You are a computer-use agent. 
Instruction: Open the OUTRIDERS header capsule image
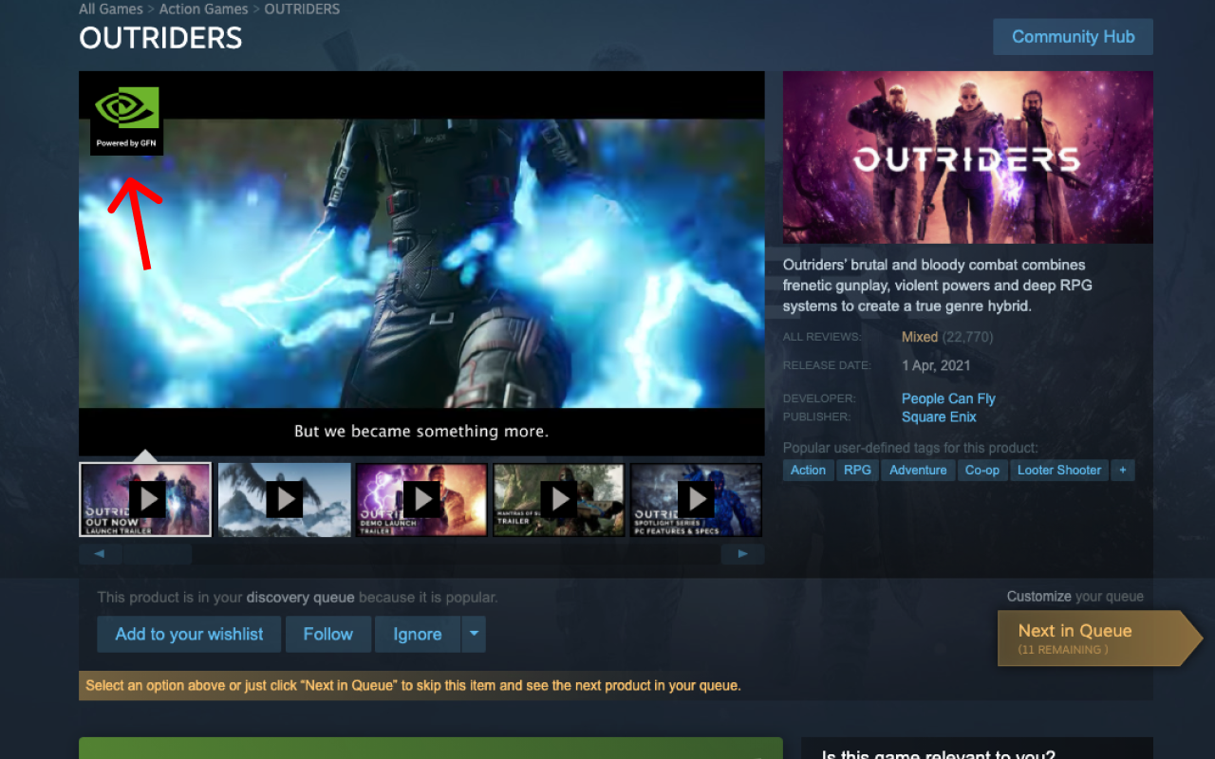pyautogui.click(x=967, y=157)
